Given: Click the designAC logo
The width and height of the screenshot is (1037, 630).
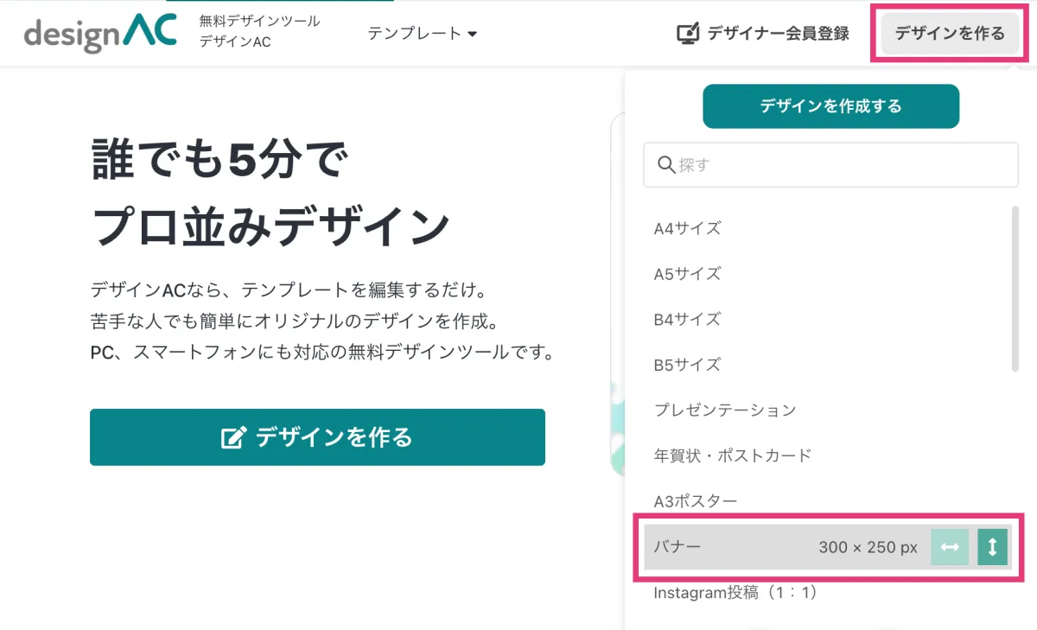Looking at the screenshot, I should coord(98,33).
